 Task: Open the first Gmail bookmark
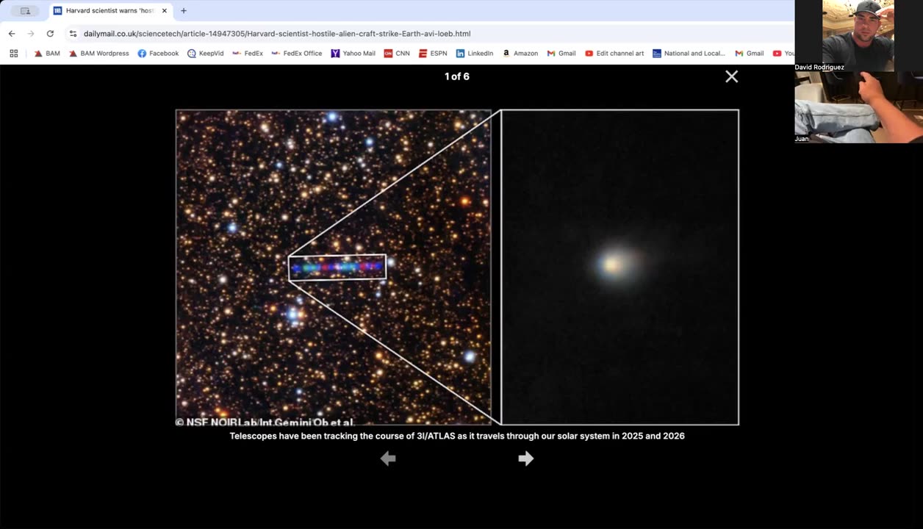[561, 54]
